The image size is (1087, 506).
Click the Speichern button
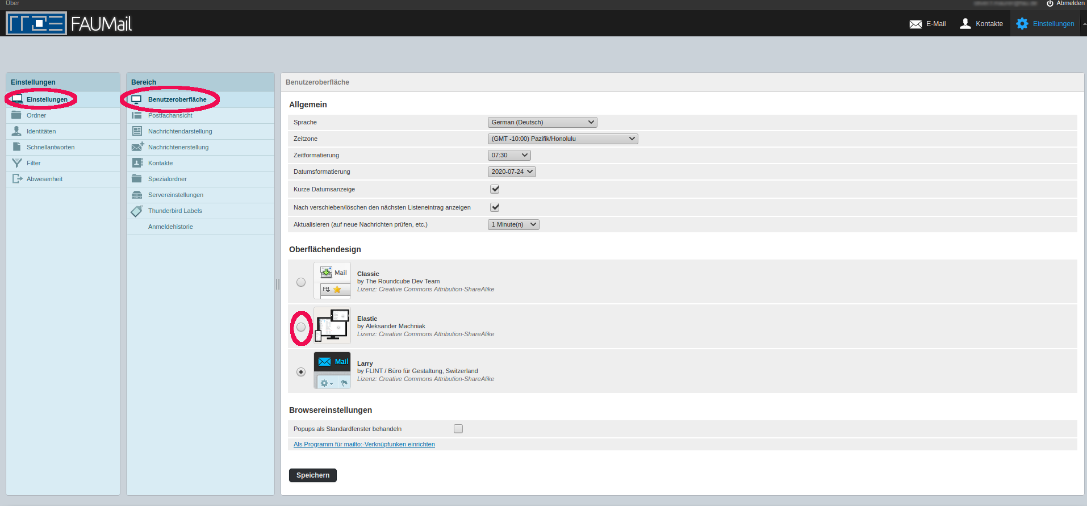click(312, 475)
